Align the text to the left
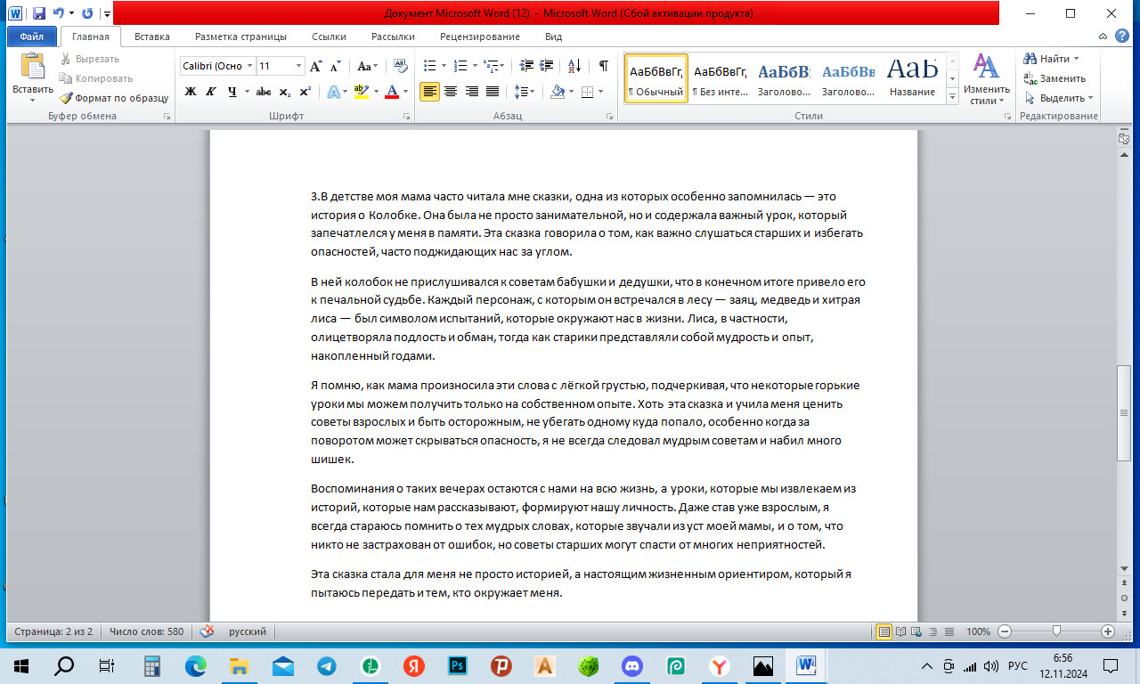Screen dimensions: 1140x684 click(429, 91)
